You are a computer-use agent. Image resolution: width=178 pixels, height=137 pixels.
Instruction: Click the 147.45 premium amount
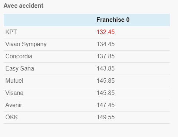[106, 105]
